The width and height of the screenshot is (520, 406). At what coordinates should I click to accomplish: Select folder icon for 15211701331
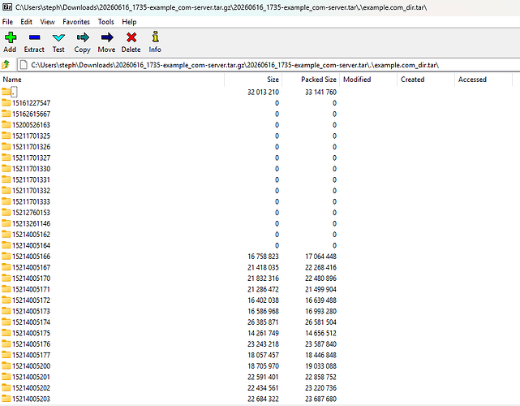6,179
